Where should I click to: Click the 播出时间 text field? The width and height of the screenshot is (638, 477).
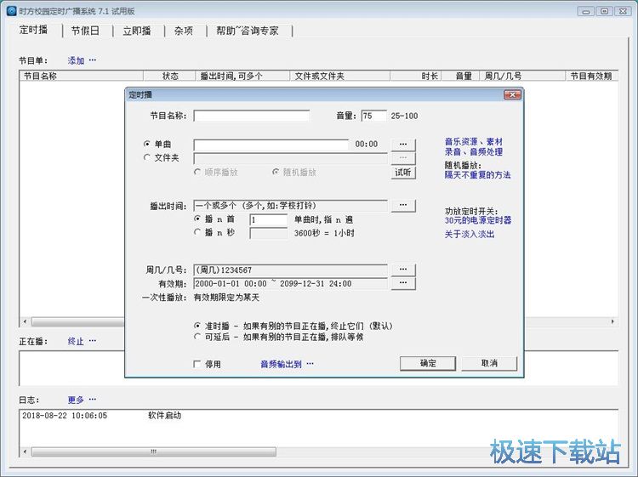coord(291,206)
